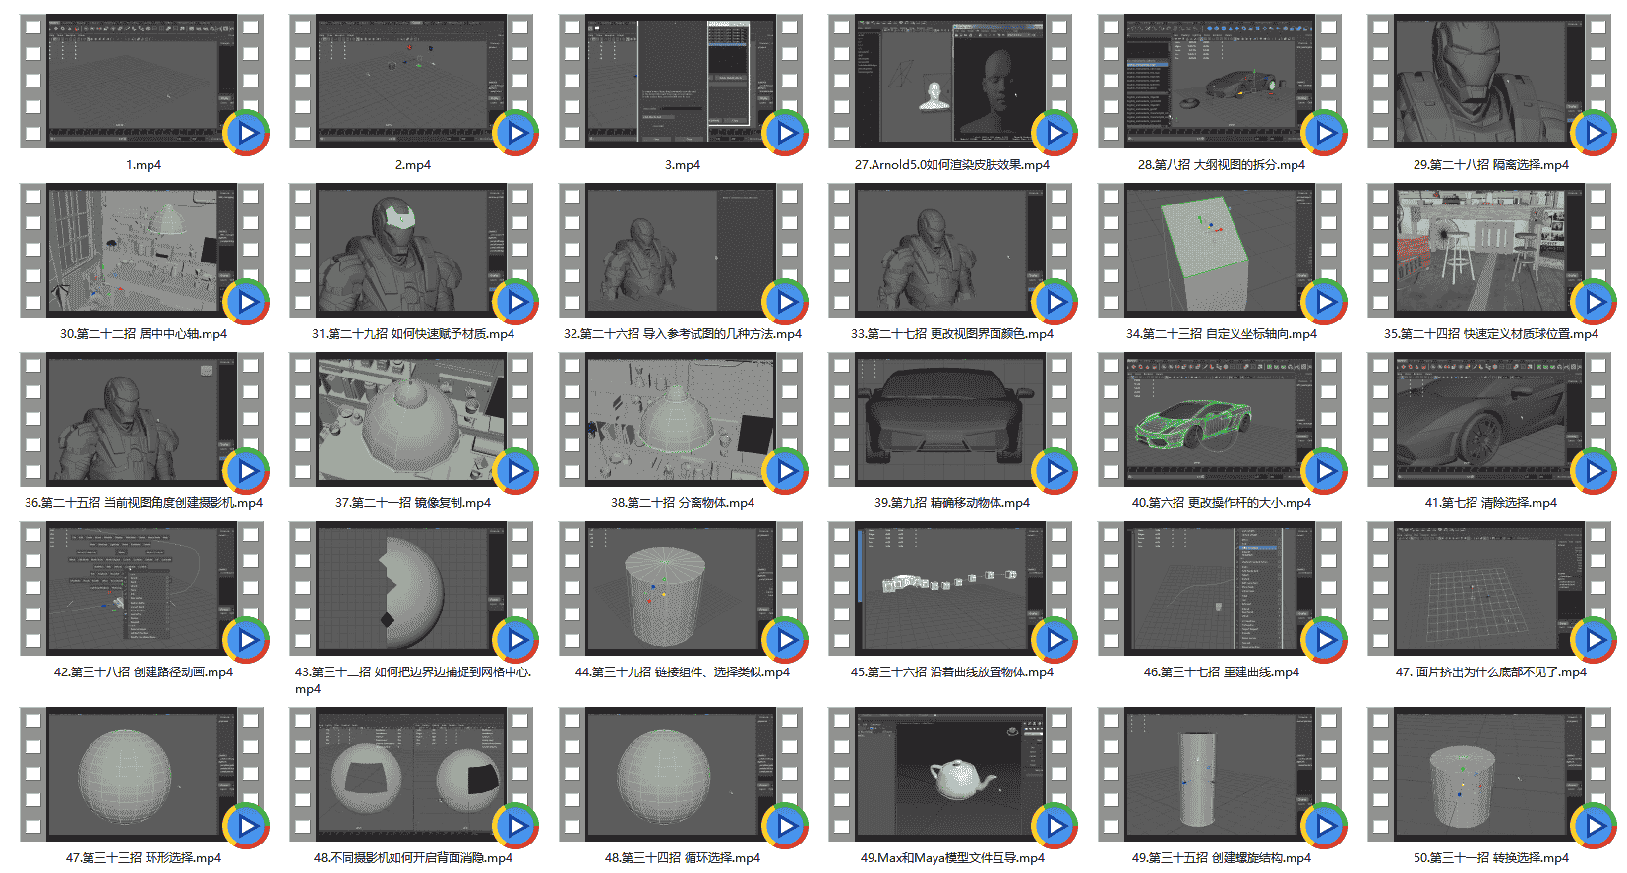This screenshot has height=873, width=1627.
Task: Select 43.第三十二招 half-sphere video thumbnail
Action: click(411, 589)
